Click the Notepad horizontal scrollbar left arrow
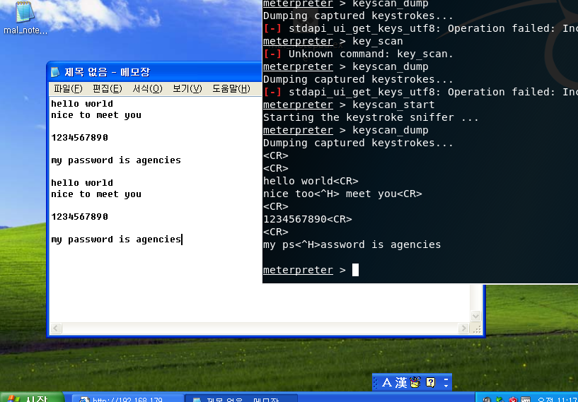Image resolution: width=578 pixels, height=402 pixels. pyautogui.click(x=56, y=328)
